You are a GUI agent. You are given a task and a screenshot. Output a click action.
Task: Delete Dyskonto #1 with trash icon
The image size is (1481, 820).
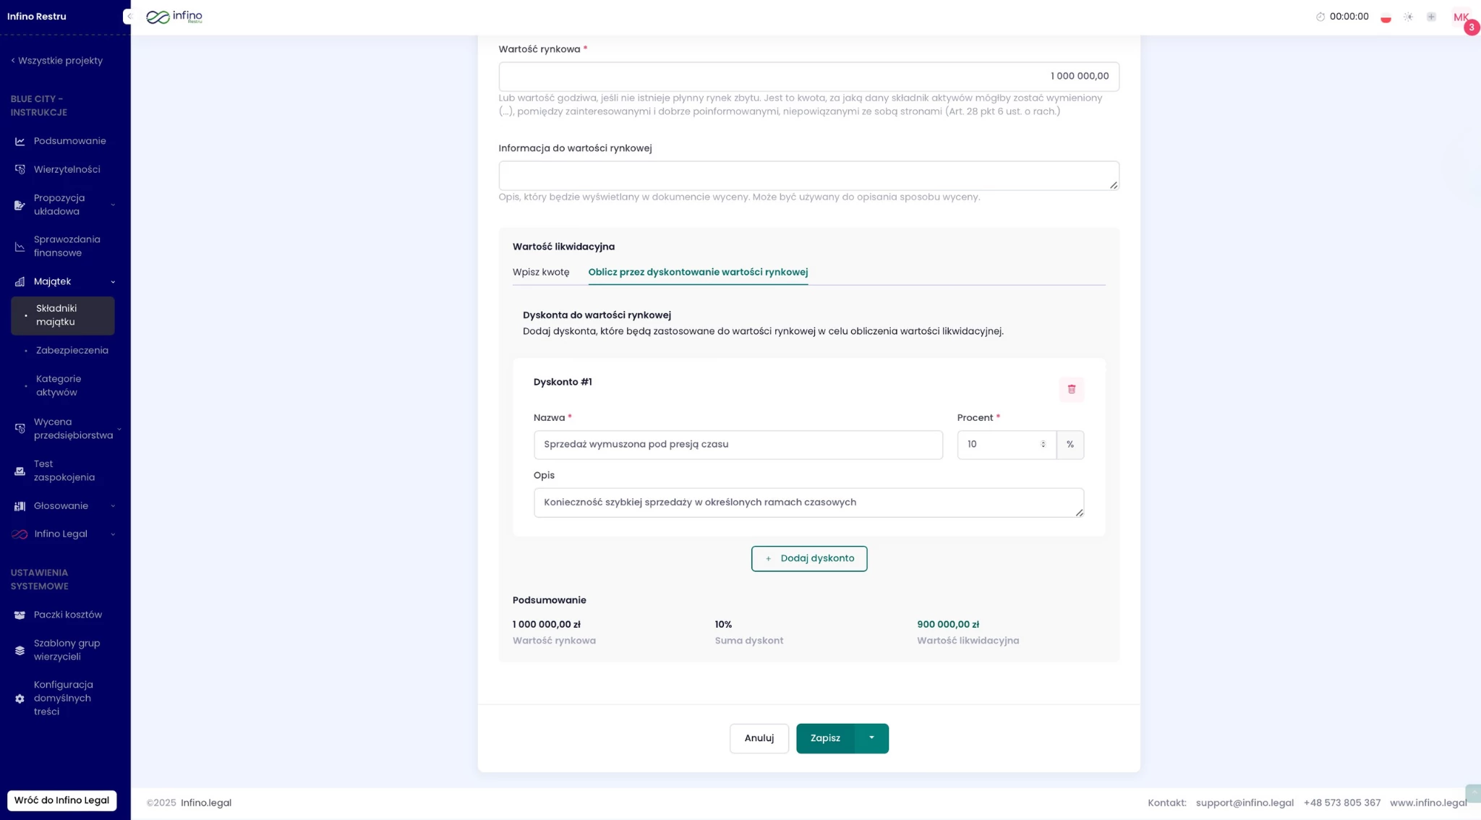pyautogui.click(x=1071, y=389)
